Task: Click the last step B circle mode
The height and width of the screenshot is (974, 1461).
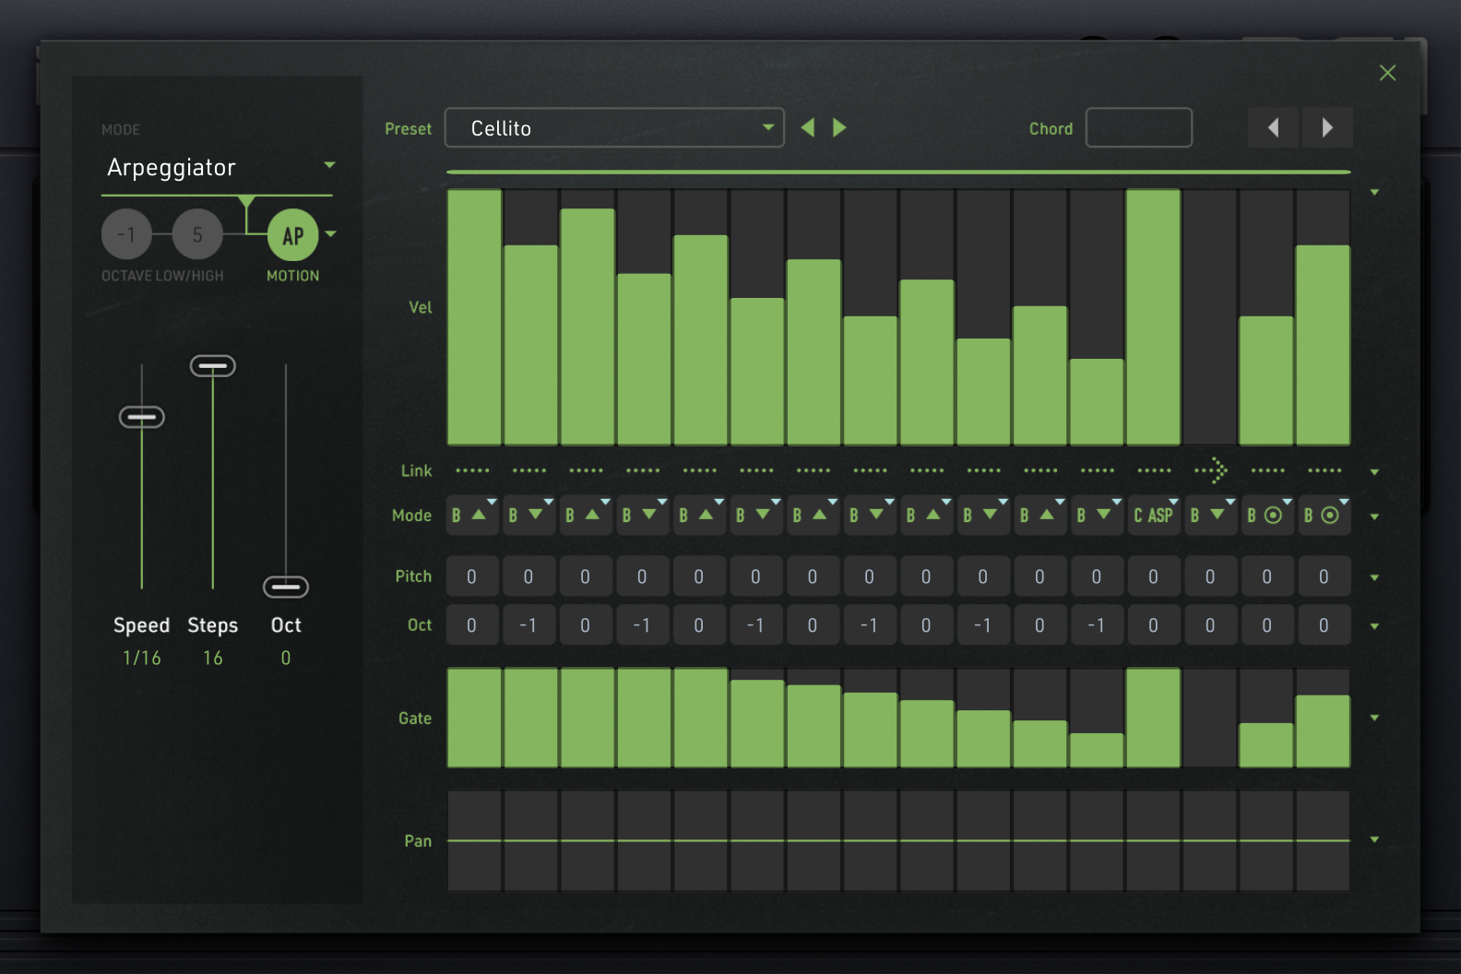Action: (x=1323, y=516)
